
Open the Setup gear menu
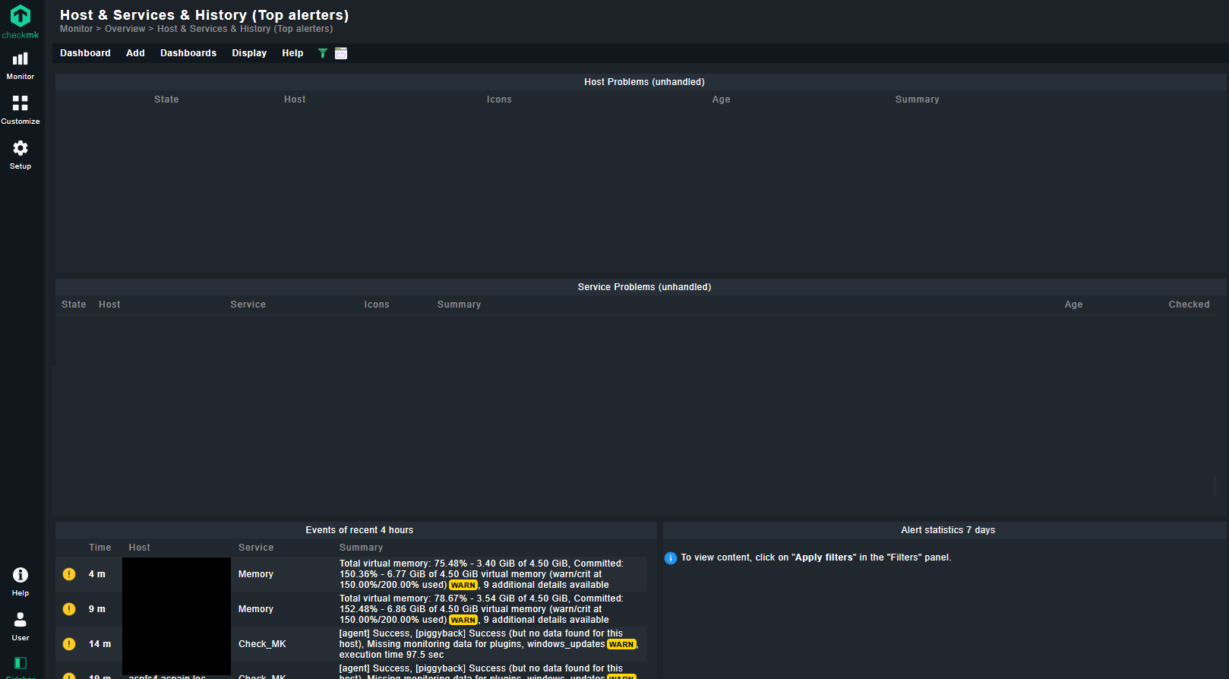click(x=21, y=154)
